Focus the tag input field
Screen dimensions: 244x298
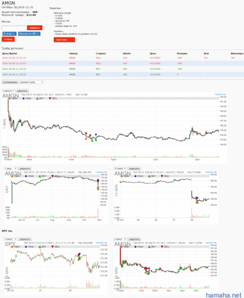14,28
